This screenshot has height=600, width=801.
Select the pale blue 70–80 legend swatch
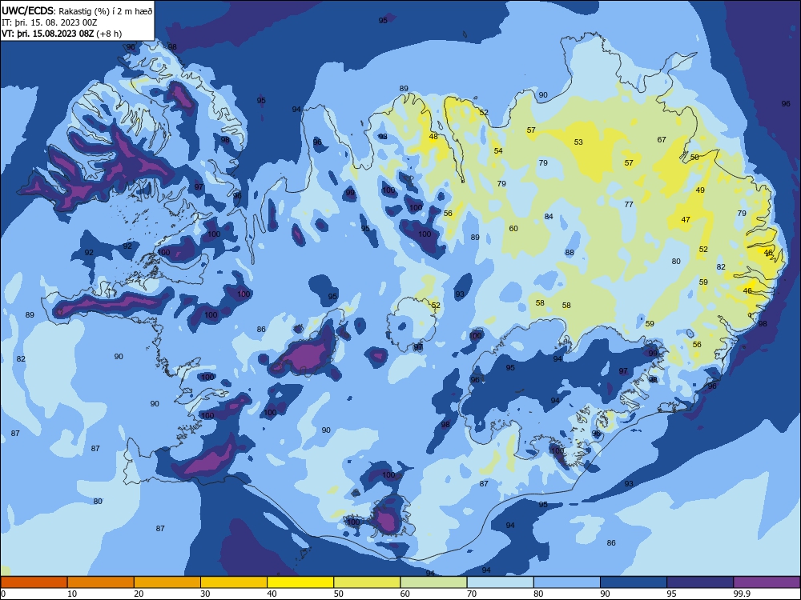click(500, 582)
